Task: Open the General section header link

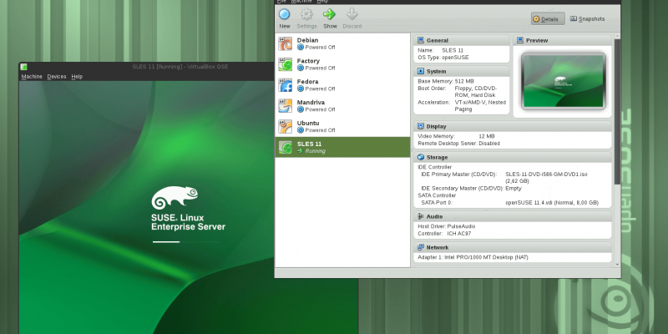Action: click(438, 40)
